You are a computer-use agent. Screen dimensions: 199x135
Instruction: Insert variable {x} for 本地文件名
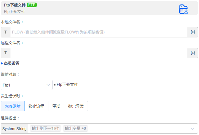(x=193, y=32)
